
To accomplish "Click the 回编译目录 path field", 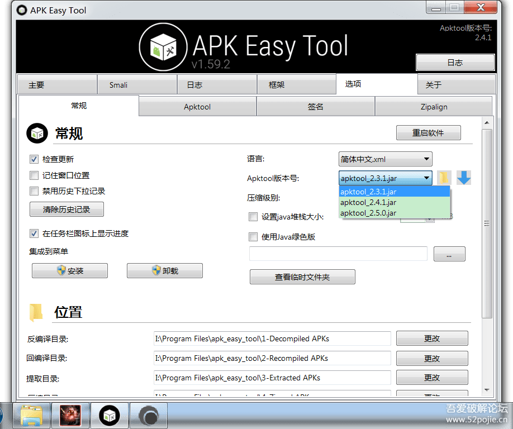I will tap(272, 358).
